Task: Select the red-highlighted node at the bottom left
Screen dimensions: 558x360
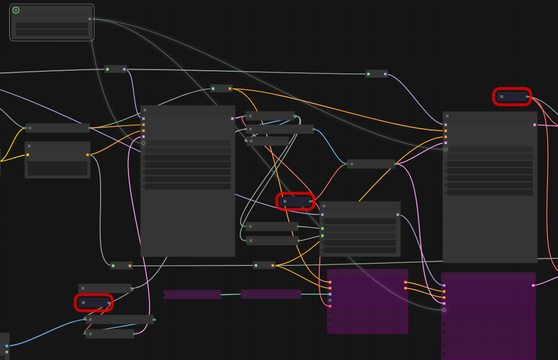Action: tap(94, 302)
